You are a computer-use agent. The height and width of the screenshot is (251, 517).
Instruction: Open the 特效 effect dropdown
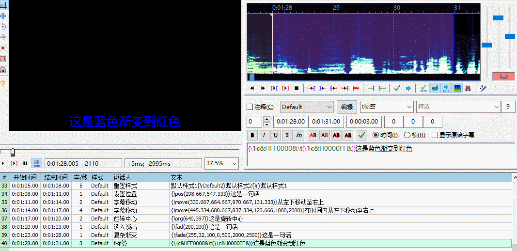pos(458,107)
